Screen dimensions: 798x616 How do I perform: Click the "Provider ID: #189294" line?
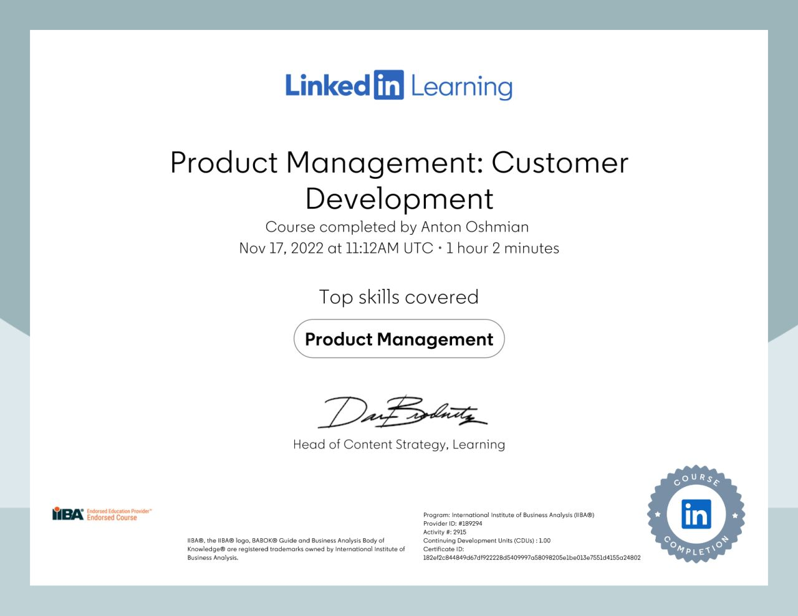point(453,524)
